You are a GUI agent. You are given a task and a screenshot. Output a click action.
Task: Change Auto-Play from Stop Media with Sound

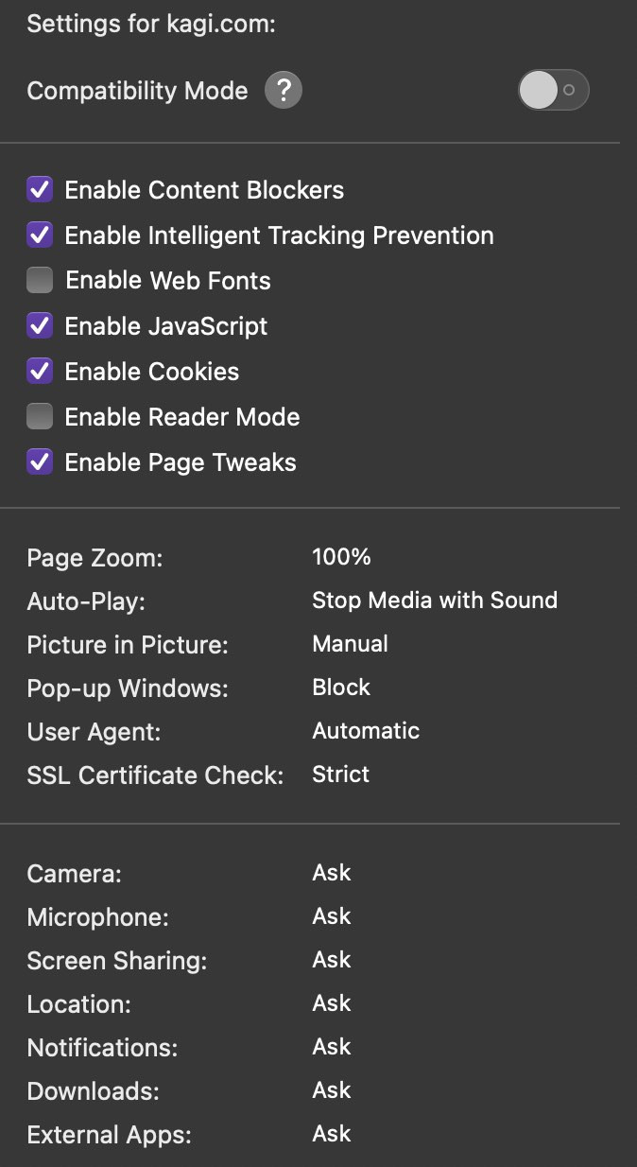click(x=434, y=601)
